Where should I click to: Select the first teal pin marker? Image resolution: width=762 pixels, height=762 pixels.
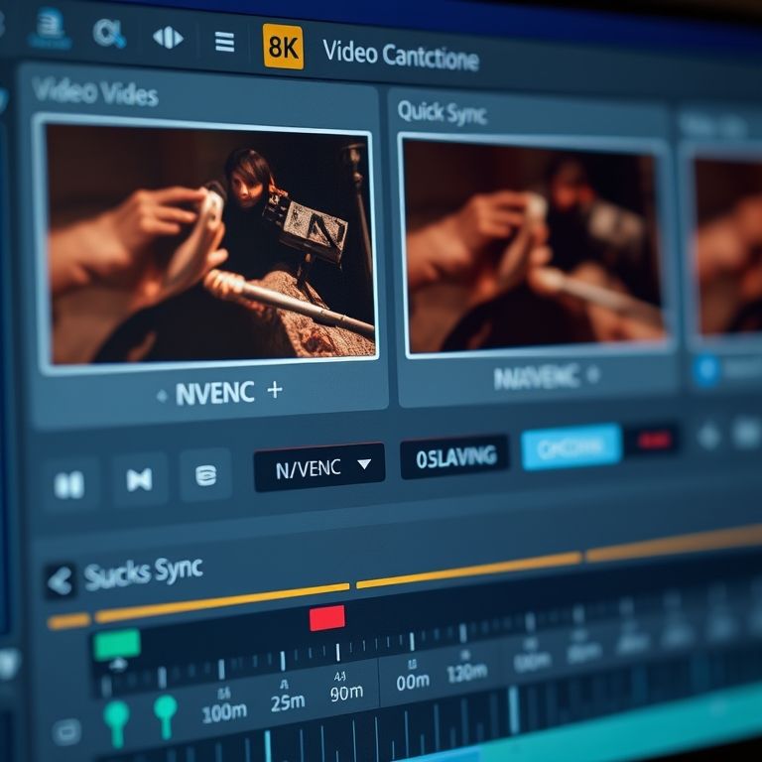(x=117, y=722)
